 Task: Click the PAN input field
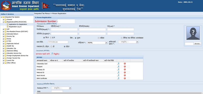point(57,91)
